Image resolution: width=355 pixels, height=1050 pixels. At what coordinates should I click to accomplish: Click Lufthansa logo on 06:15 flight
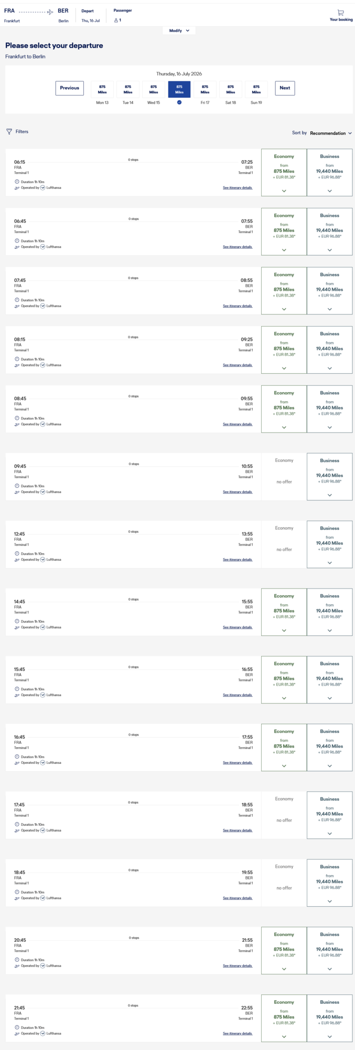43,187
